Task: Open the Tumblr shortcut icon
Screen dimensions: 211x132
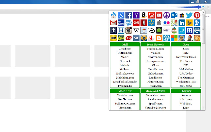Action: point(113,30)
